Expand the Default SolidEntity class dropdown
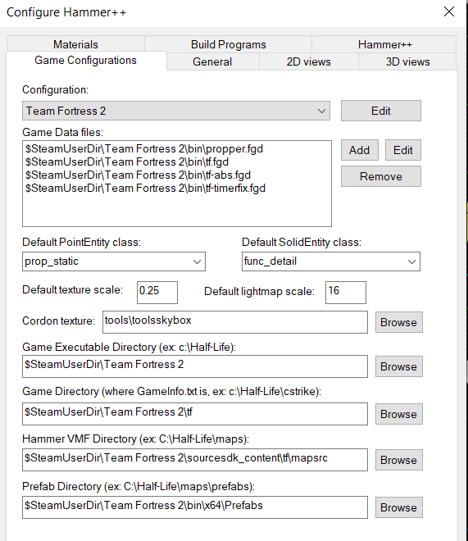 pos(331,261)
